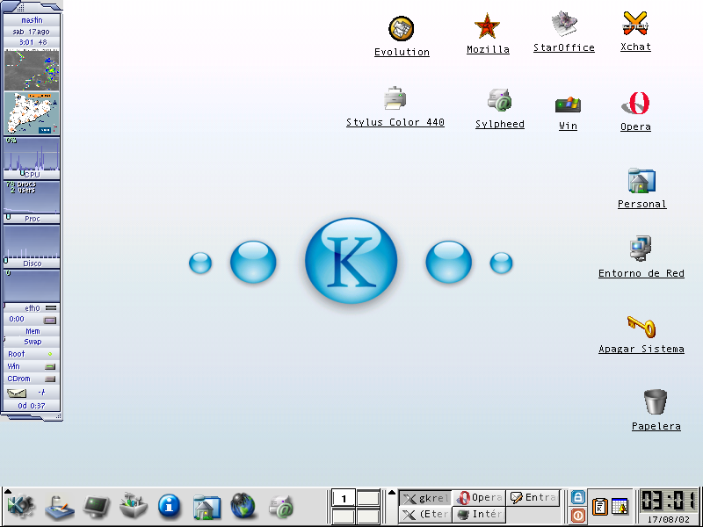The height and width of the screenshot is (527, 703).
Task: Click the Papelera label
Action: pos(656,426)
